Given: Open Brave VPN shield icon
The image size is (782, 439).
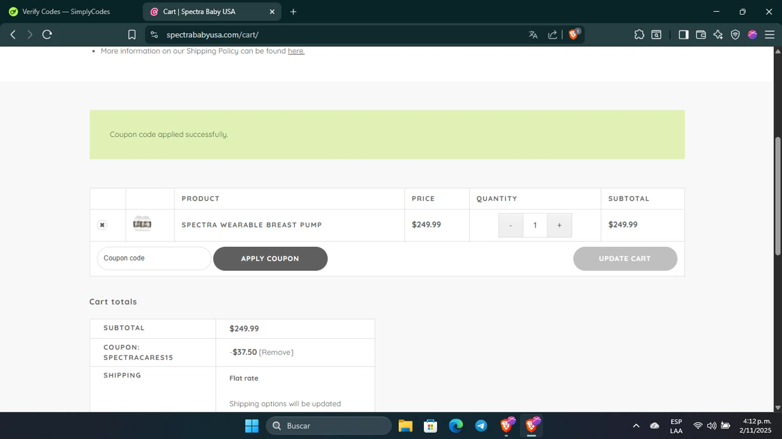Looking at the screenshot, I should 735,34.
